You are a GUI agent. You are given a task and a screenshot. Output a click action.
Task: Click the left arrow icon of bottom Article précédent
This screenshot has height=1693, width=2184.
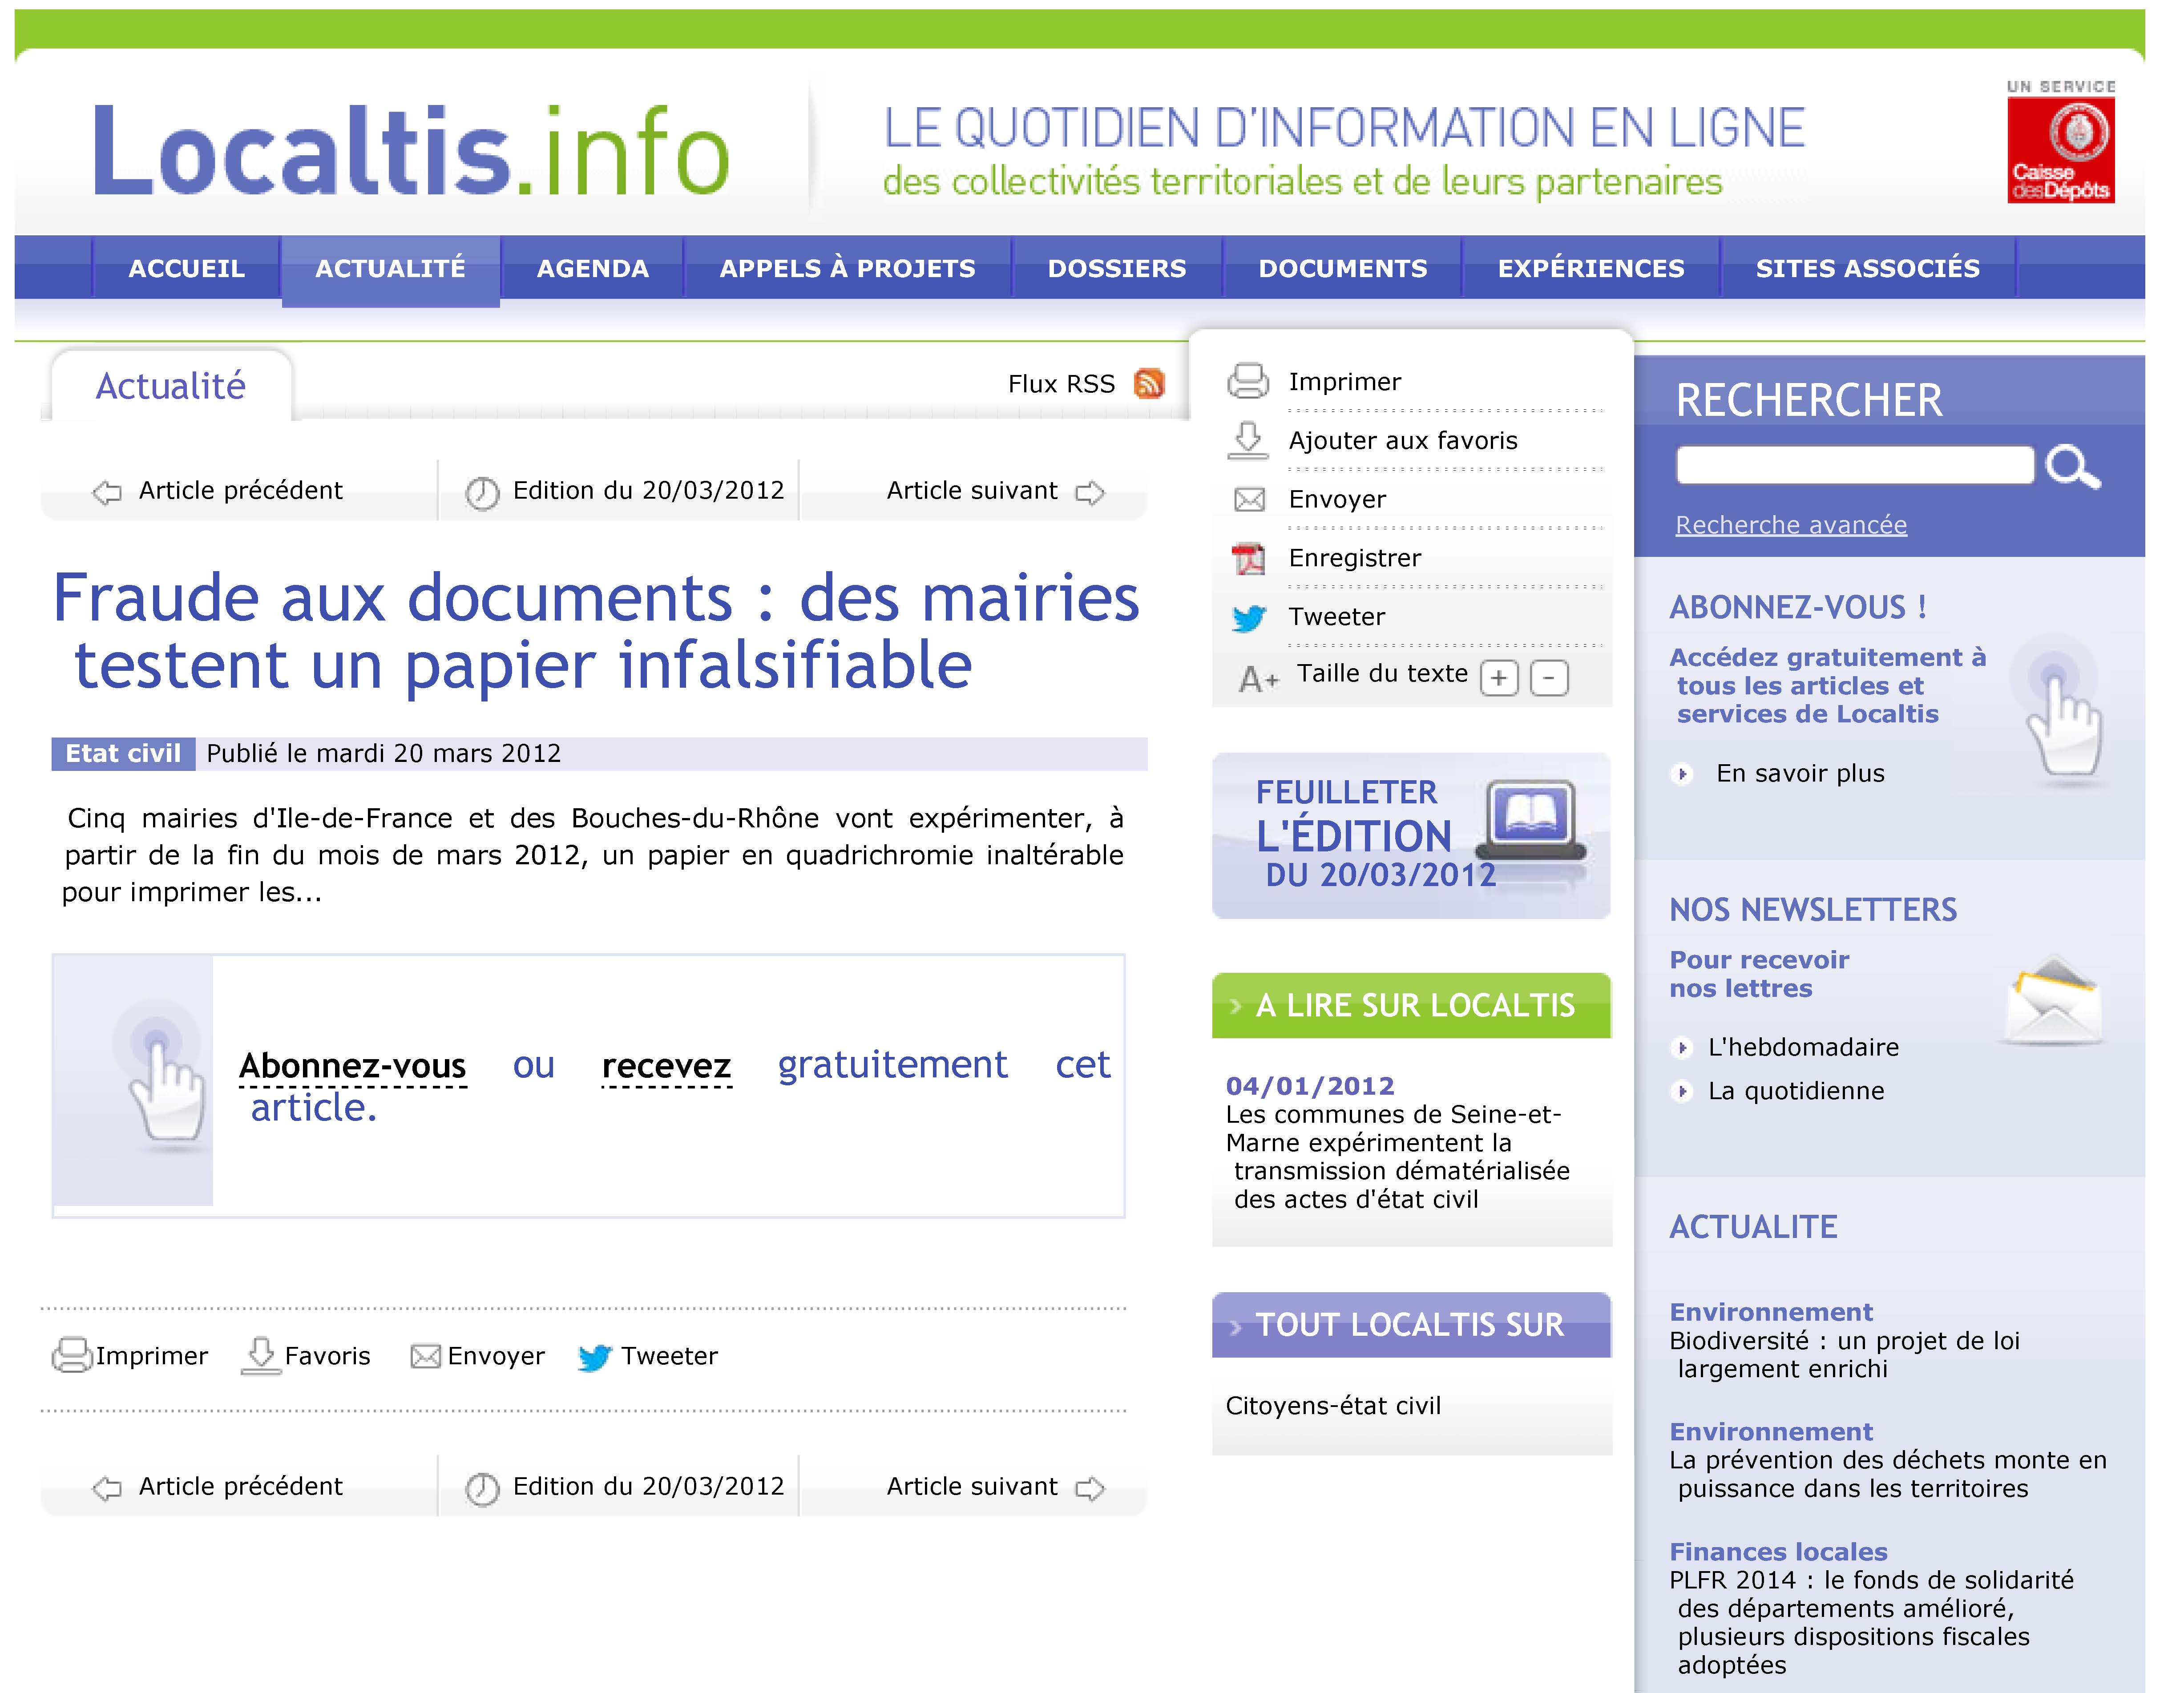[x=107, y=1488]
